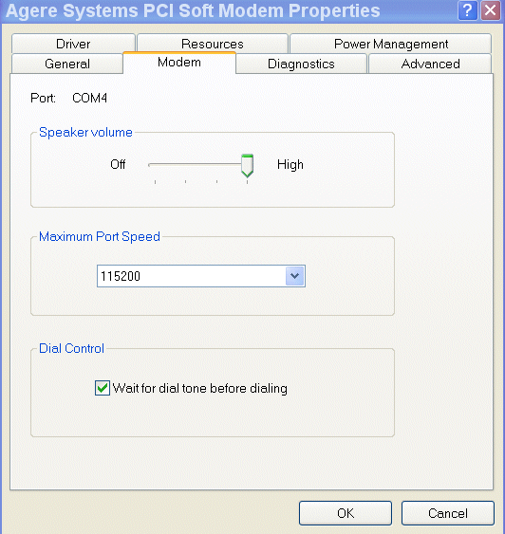
Task: Click the question mark Help icon
Action: tap(468, 10)
